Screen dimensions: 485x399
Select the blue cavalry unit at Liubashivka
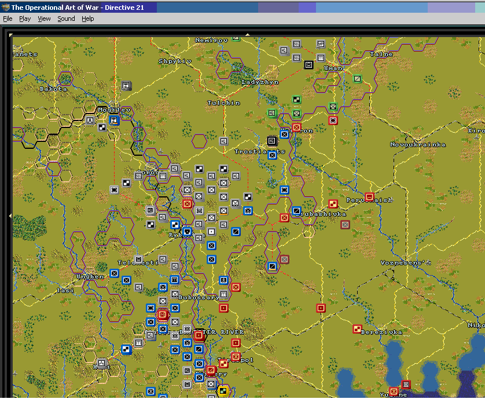tap(296, 211)
